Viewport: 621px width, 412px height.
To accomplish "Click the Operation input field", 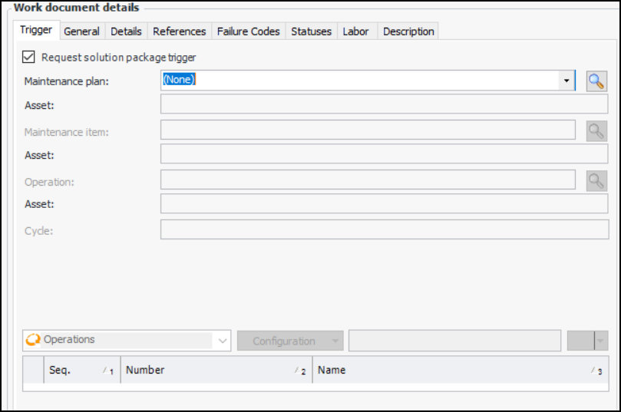I will [368, 180].
